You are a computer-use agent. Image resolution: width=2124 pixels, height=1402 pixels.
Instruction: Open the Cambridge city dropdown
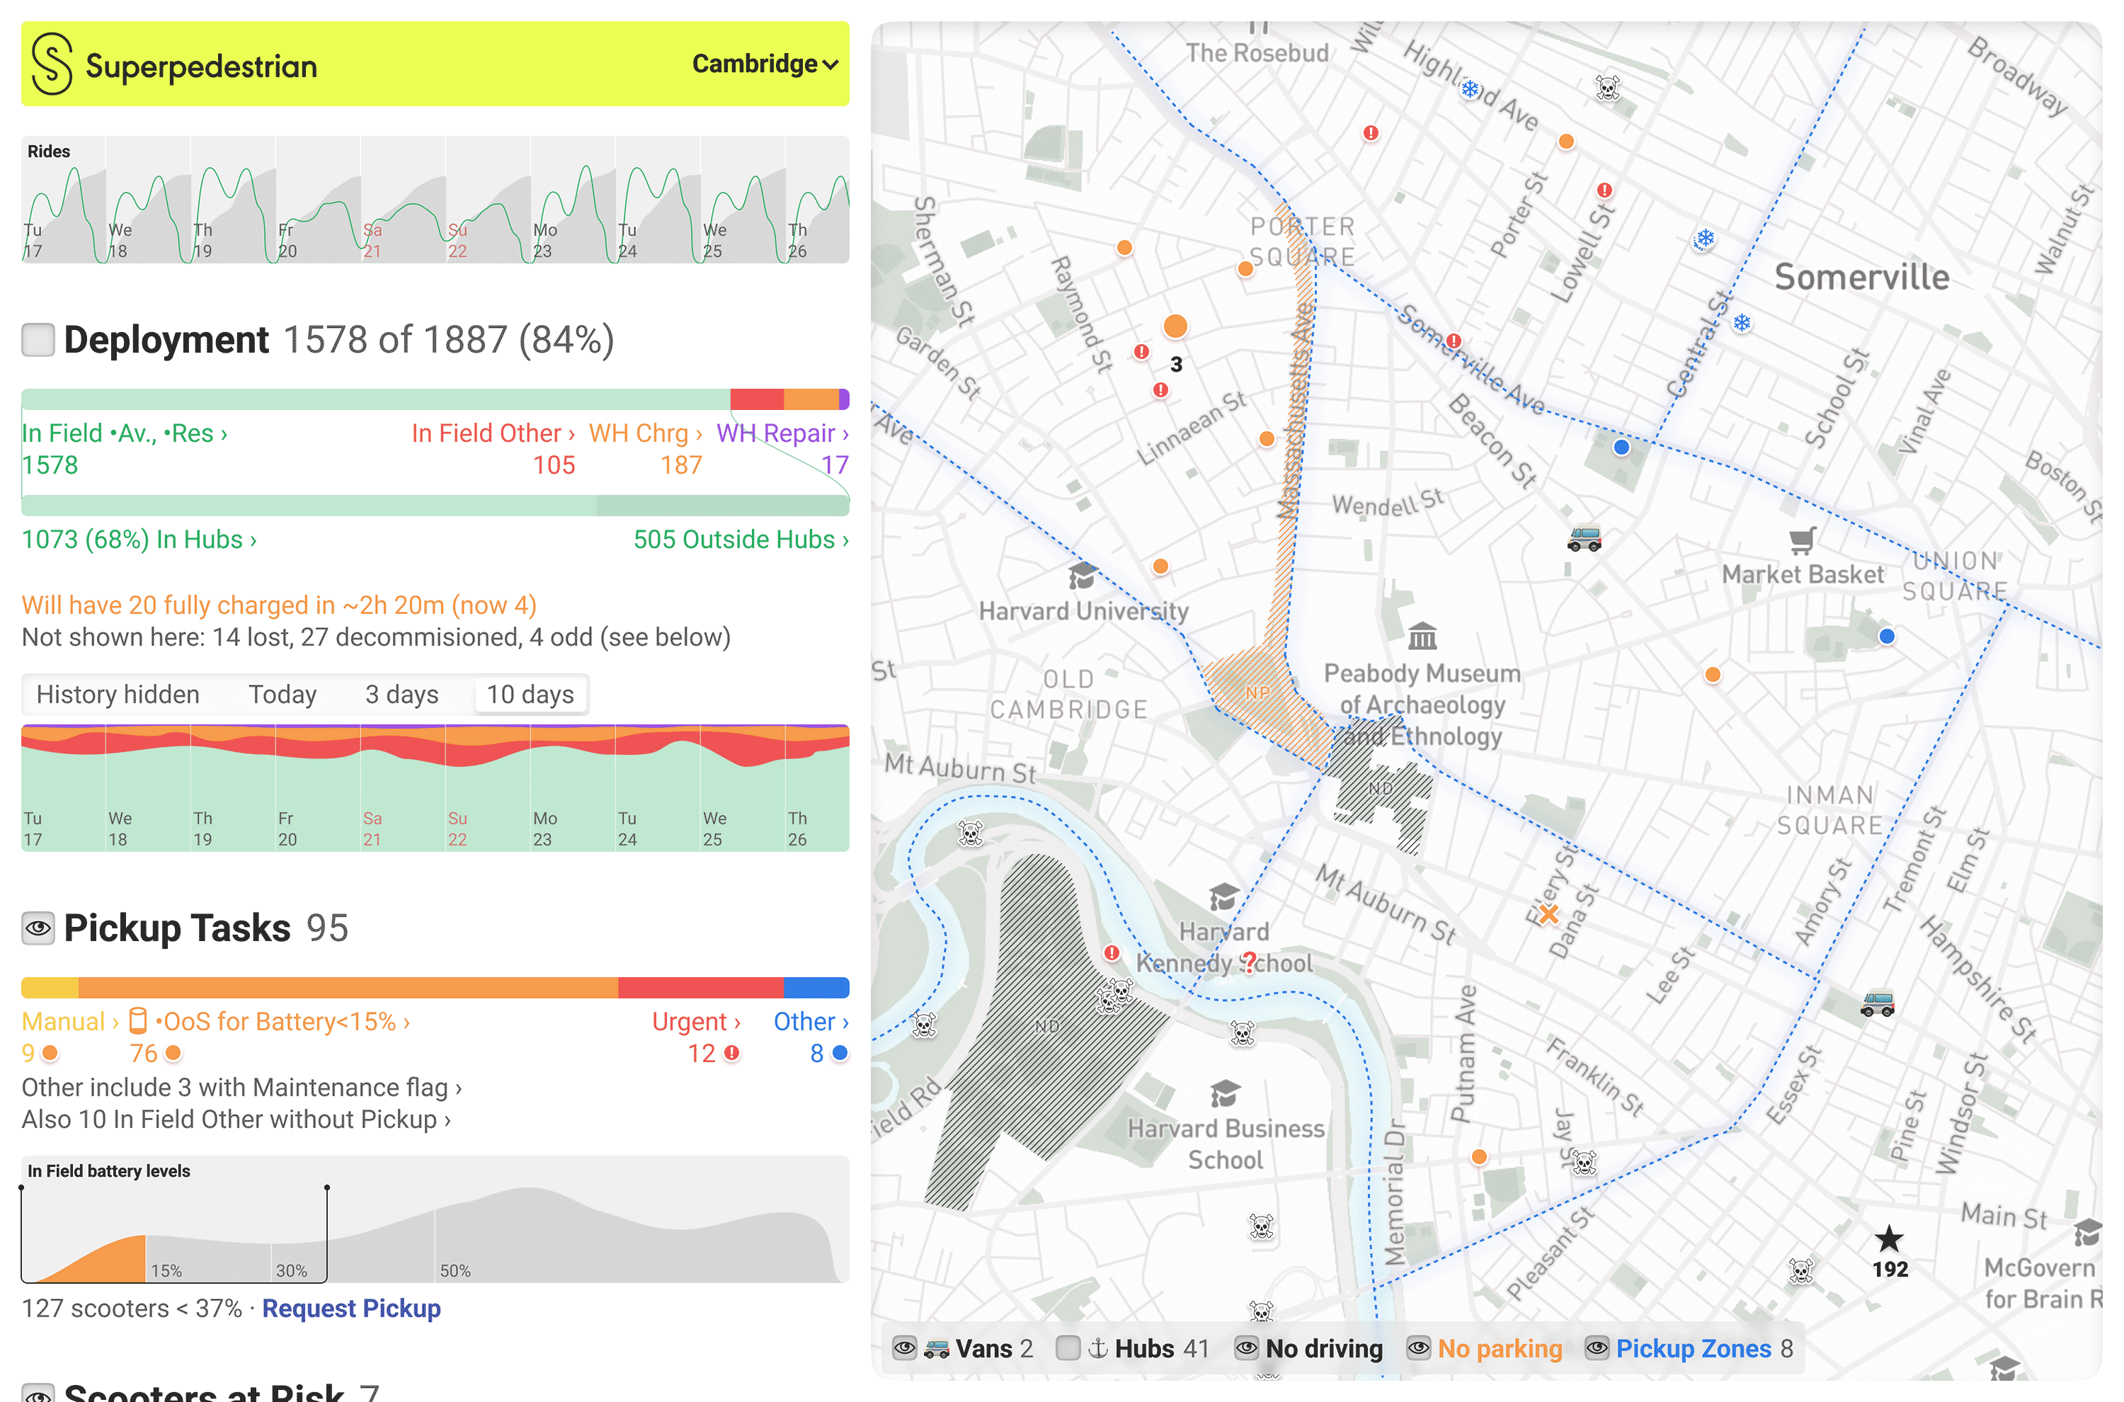[x=765, y=64]
